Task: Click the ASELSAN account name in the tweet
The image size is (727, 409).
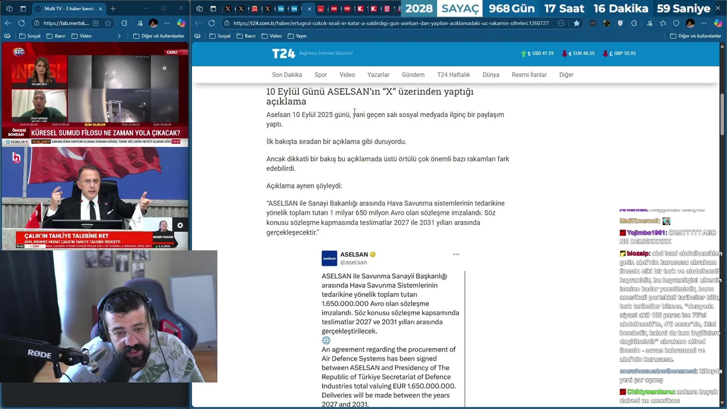Action: [x=354, y=254]
